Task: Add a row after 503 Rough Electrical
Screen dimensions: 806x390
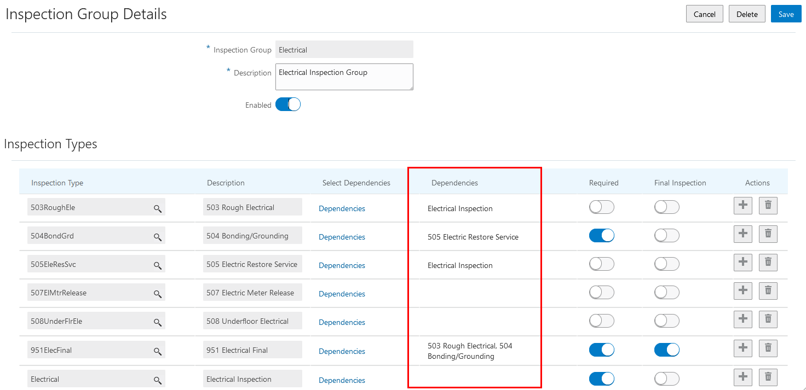Action: (x=742, y=205)
